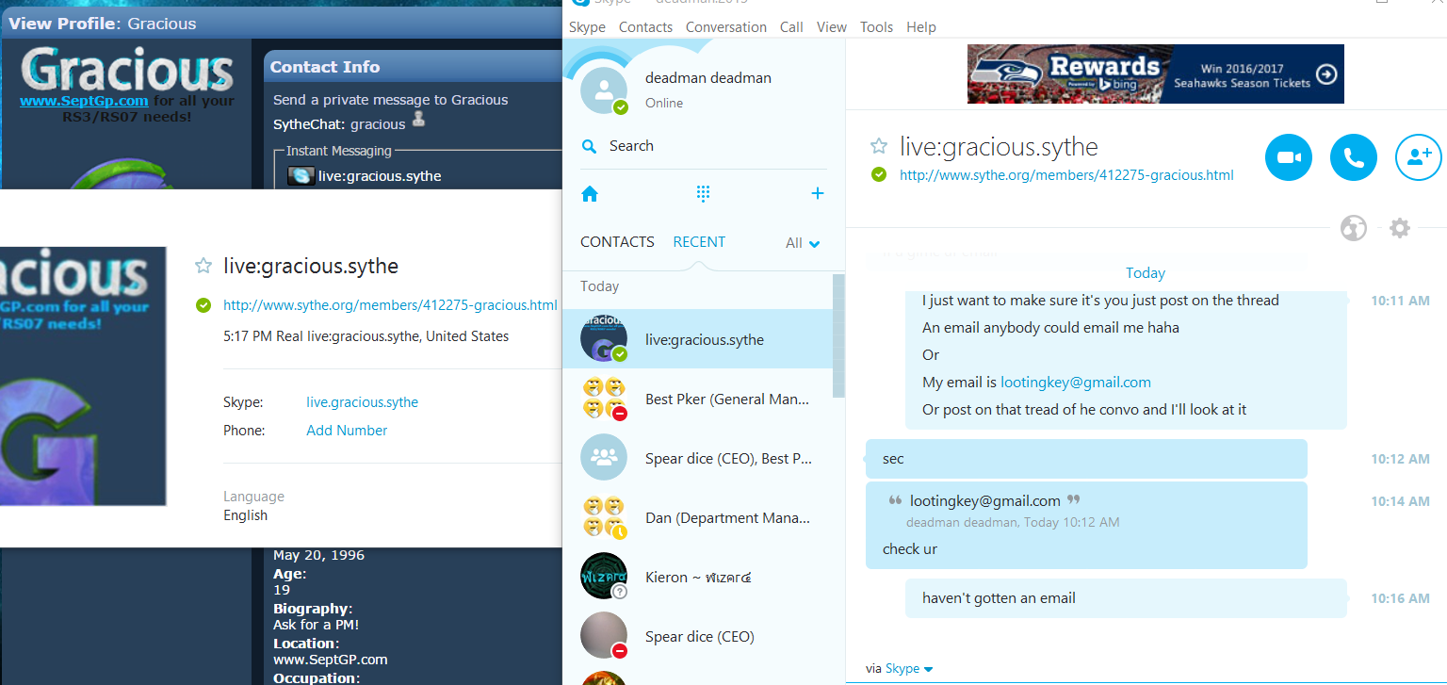Click the 10:11 AM timestamp

coord(1400,301)
